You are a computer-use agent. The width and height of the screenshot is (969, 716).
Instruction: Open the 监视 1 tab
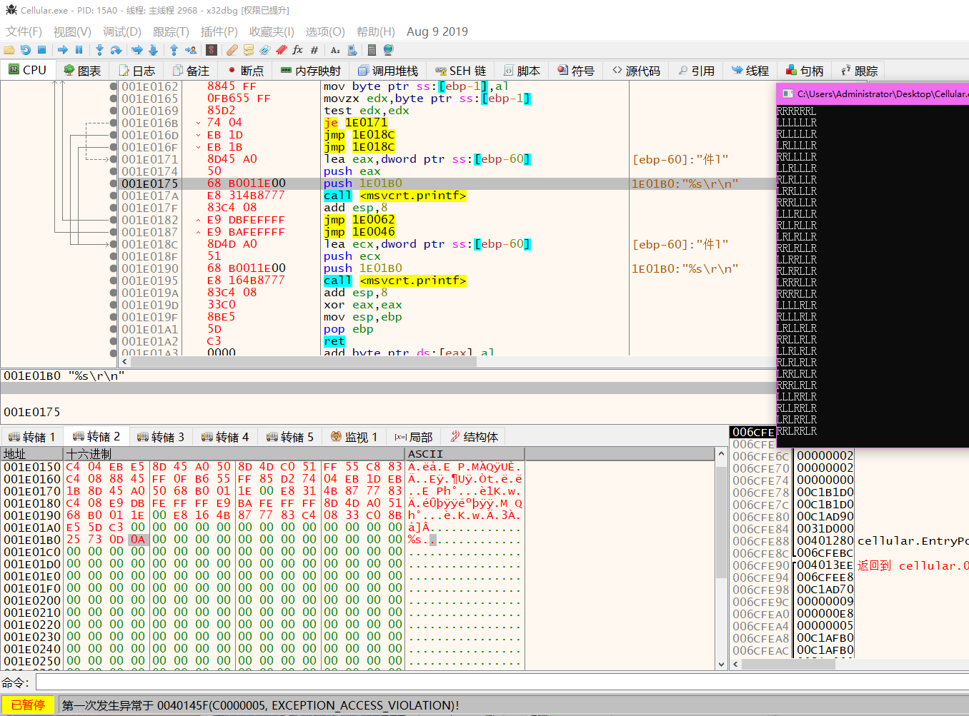(x=354, y=437)
